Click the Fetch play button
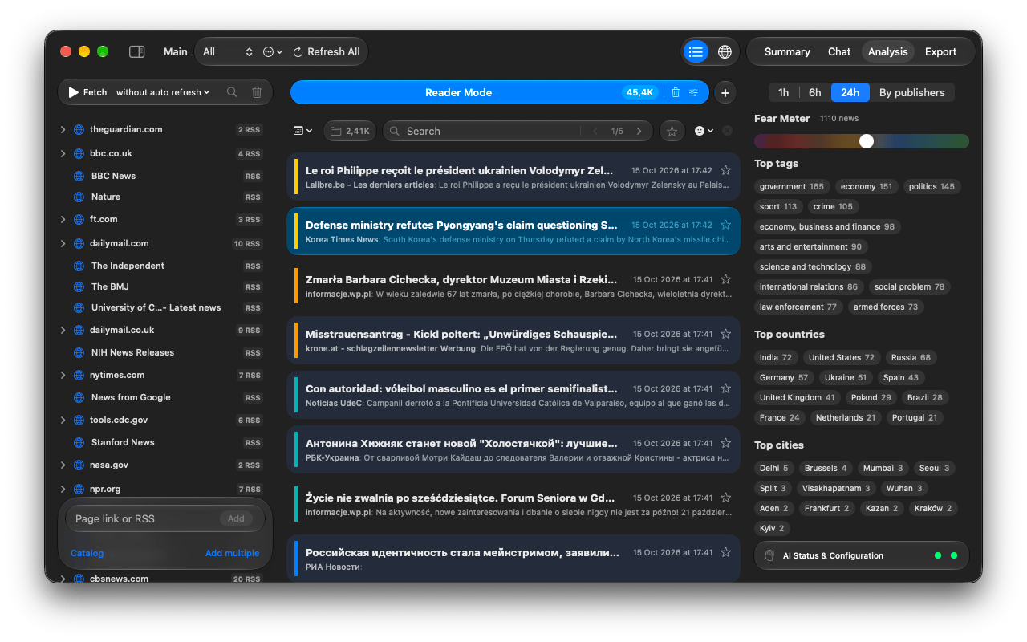1027x642 pixels. tap(87, 92)
